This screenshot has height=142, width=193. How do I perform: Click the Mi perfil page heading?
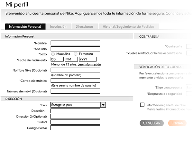(x=17, y=5)
